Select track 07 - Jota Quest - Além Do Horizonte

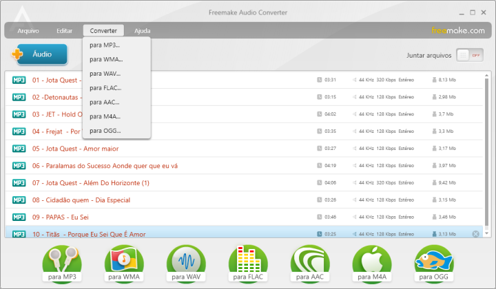point(244,182)
